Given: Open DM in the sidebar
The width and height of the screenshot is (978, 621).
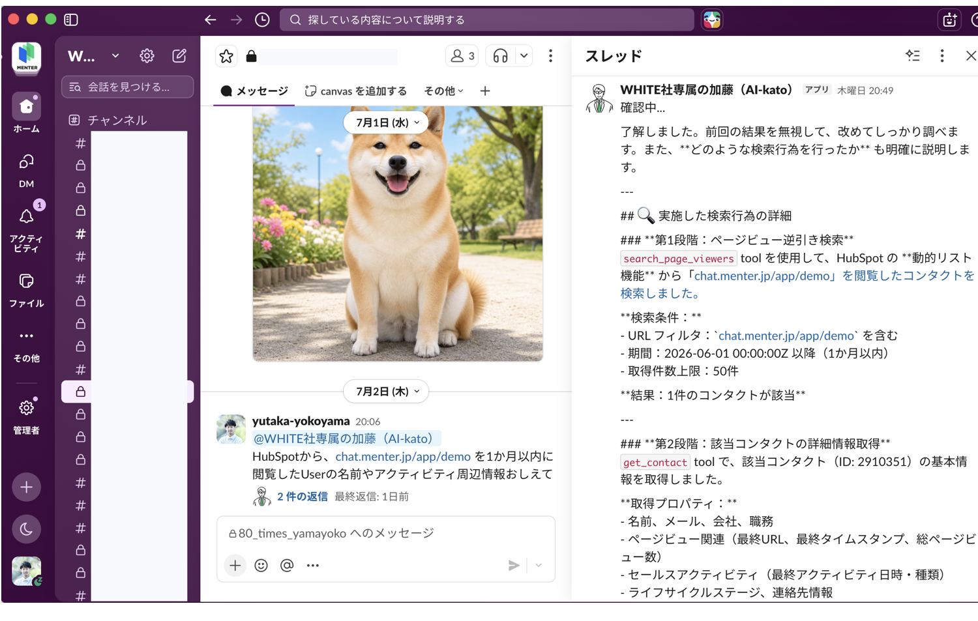Looking at the screenshot, I should [x=27, y=169].
